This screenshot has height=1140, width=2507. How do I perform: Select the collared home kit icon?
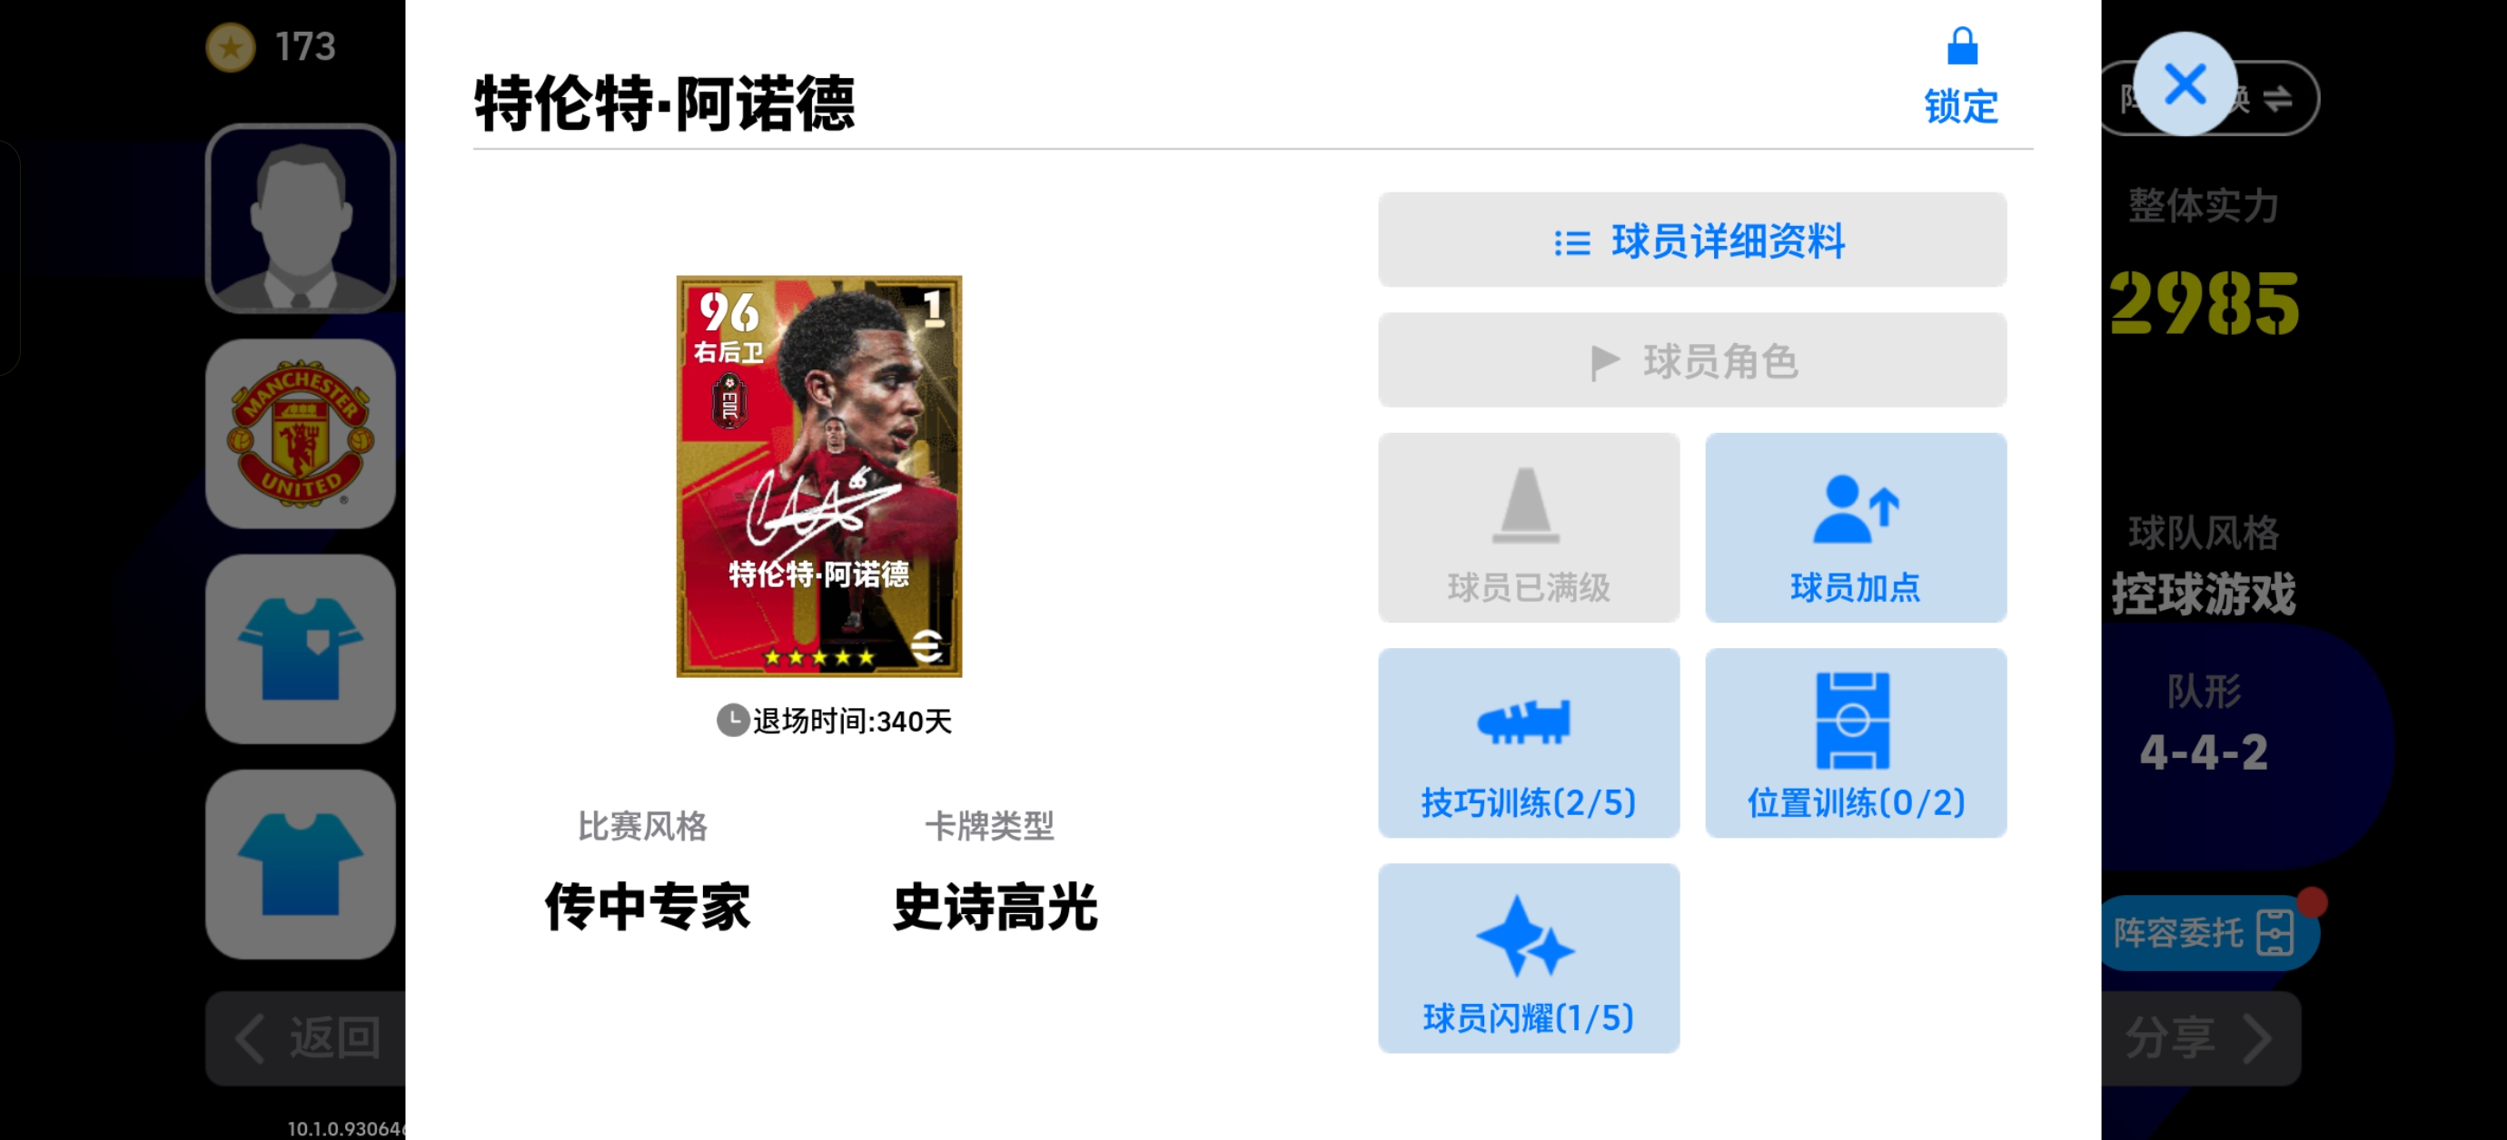coord(301,649)
